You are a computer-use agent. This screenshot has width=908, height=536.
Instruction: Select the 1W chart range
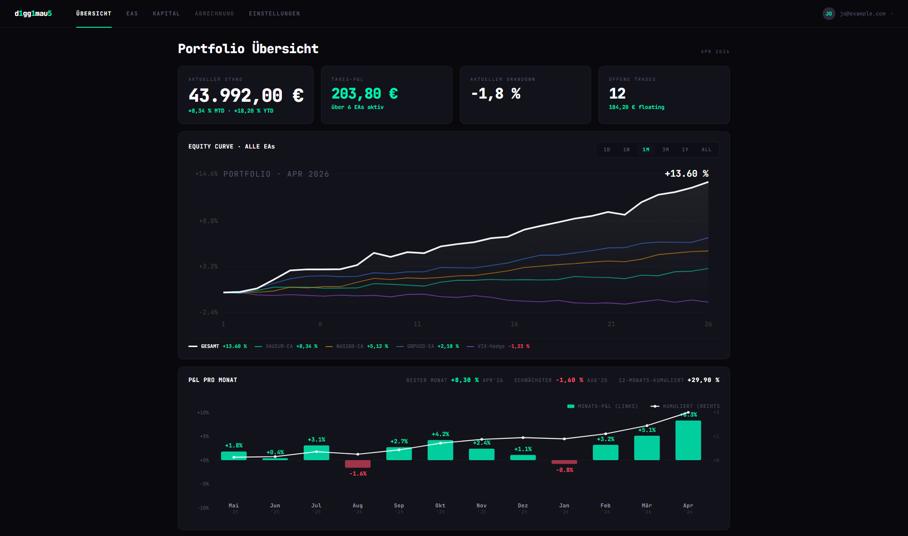coord(626,149)
